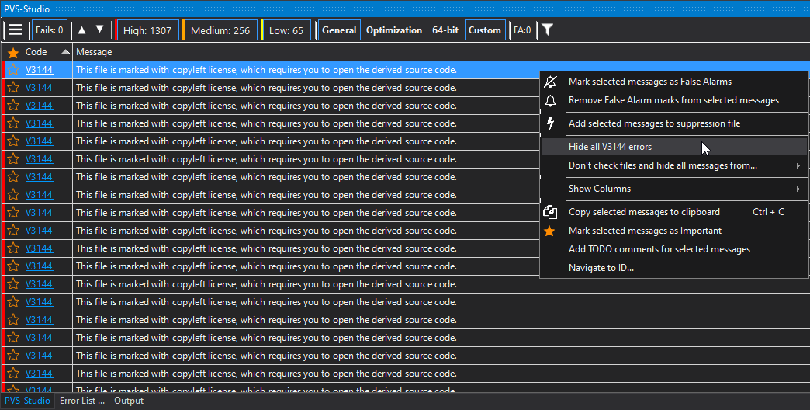This screenshot has height=410, width=810.
Task: Enable the 64-bit analysis group
Action: [445, 30]
